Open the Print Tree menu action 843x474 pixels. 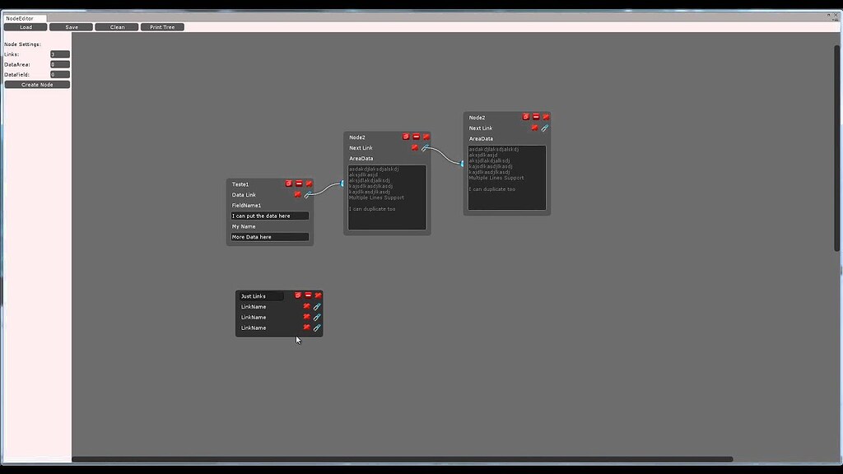tap(161, 26)
